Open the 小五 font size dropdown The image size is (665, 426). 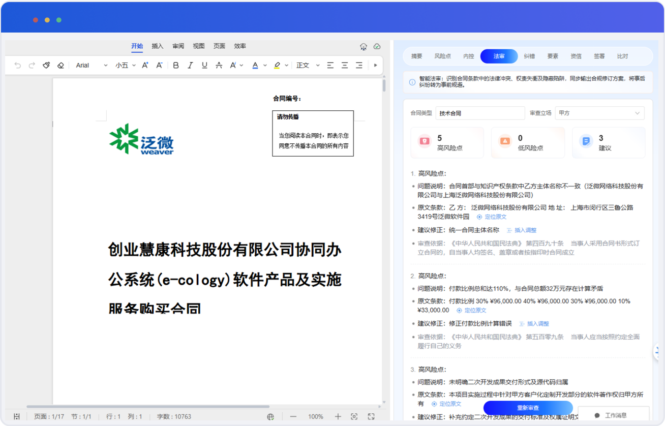coord(125,65)
